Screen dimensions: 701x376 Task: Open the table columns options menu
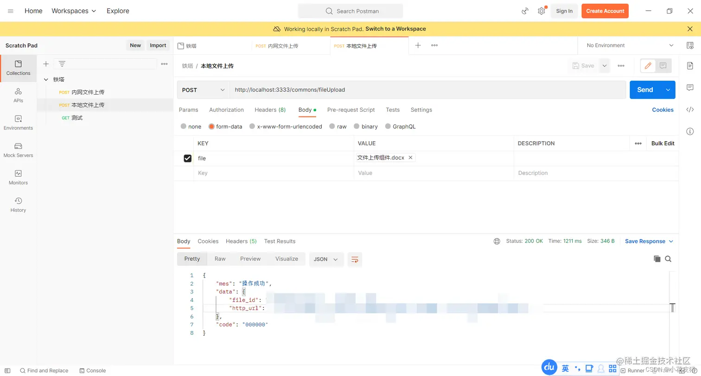click(638, 144)
